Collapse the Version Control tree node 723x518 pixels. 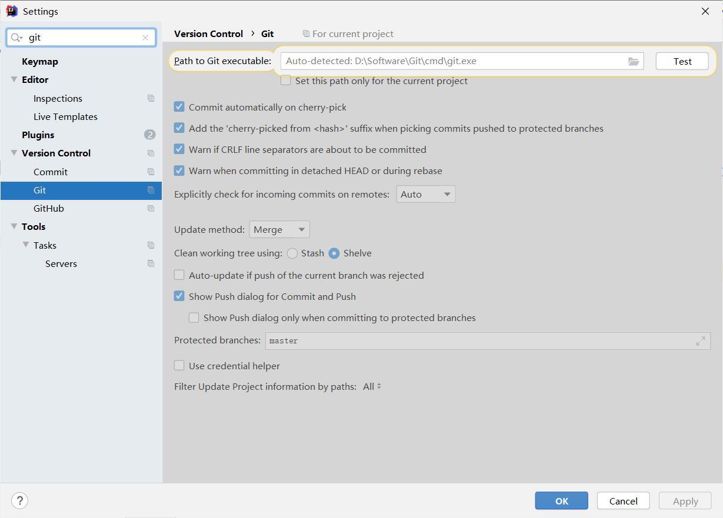click(x=14, y=153)
